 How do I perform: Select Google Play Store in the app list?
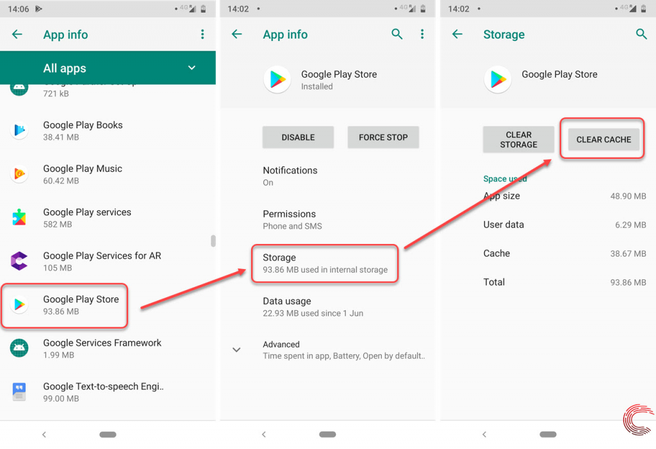click(65, 305)
